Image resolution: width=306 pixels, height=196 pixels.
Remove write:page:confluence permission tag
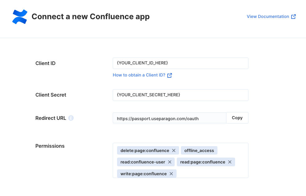[171, 174]
